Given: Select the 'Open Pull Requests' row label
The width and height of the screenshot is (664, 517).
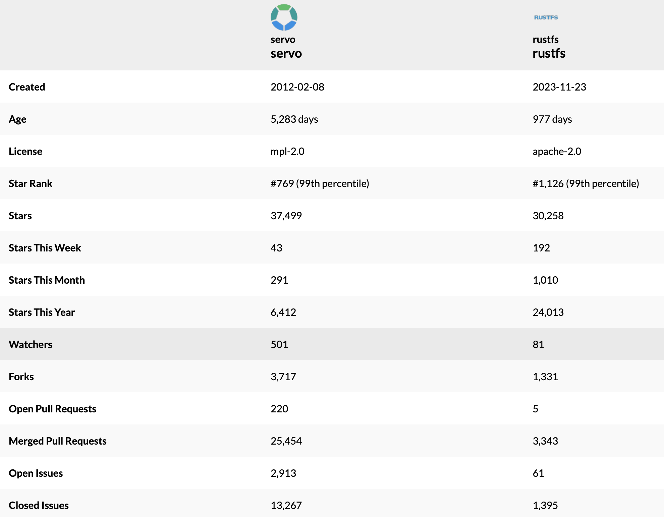Looking at the screenshot, I should [x=52, y=409].
